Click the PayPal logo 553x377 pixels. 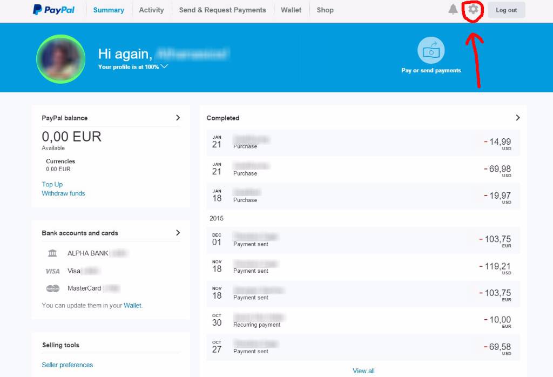(53, 10)
